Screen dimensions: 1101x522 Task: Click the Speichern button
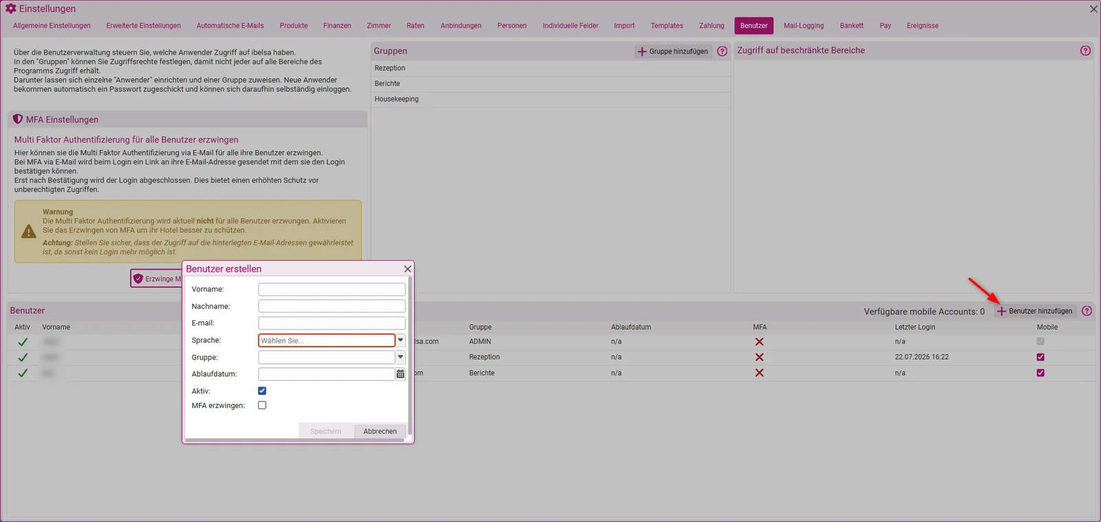click(325, 431)
